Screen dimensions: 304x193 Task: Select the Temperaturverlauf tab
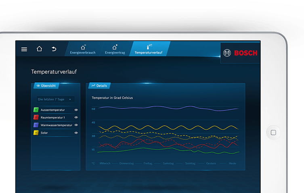pos(148,49)
